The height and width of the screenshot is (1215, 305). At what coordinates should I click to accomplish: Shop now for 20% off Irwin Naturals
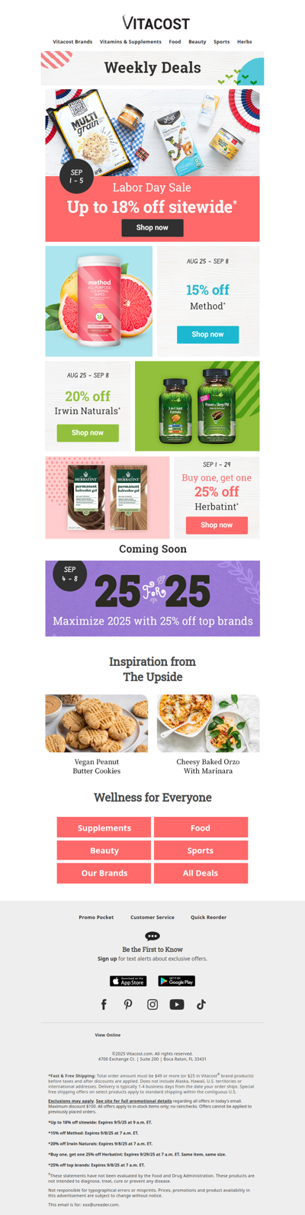point(88,432)
